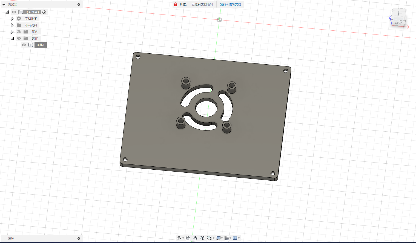Select the 实体 folder label
This screenshot has width=416, height=243.
(35, 38)
